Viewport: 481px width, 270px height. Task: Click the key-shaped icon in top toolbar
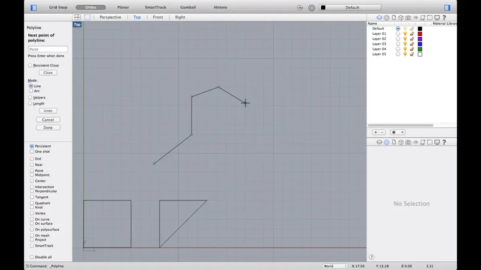pyautogui.click(x=300, y=8)
